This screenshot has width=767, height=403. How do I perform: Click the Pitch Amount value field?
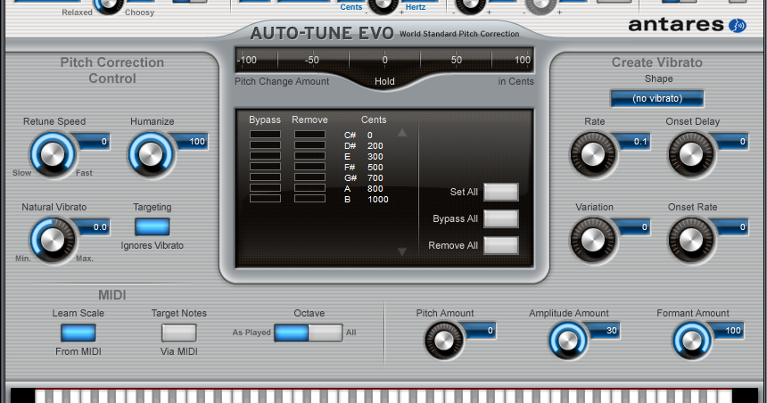[x=480, y=331]
